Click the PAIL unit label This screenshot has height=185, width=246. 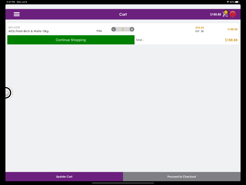99,31
